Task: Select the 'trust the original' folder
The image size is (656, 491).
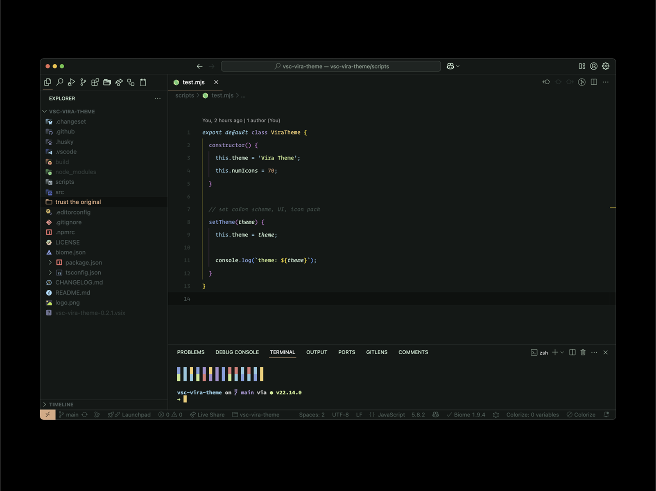Action: 104,202
